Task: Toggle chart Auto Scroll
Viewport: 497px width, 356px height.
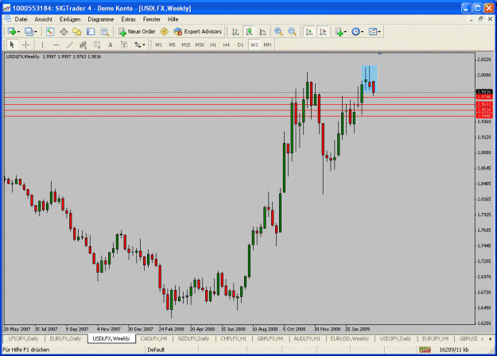Action: click(309, 32)
